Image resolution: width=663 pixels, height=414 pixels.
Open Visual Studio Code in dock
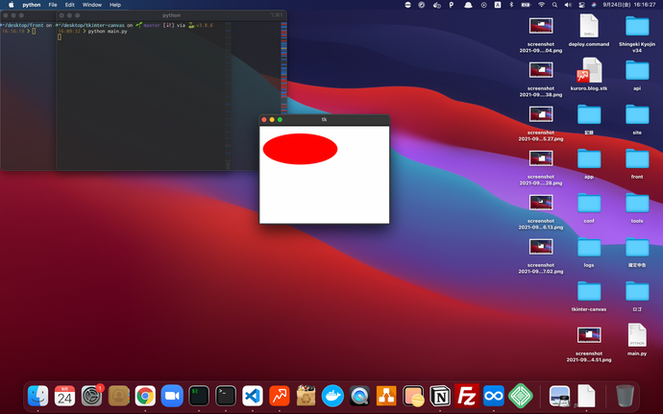[x=253, y=395]
